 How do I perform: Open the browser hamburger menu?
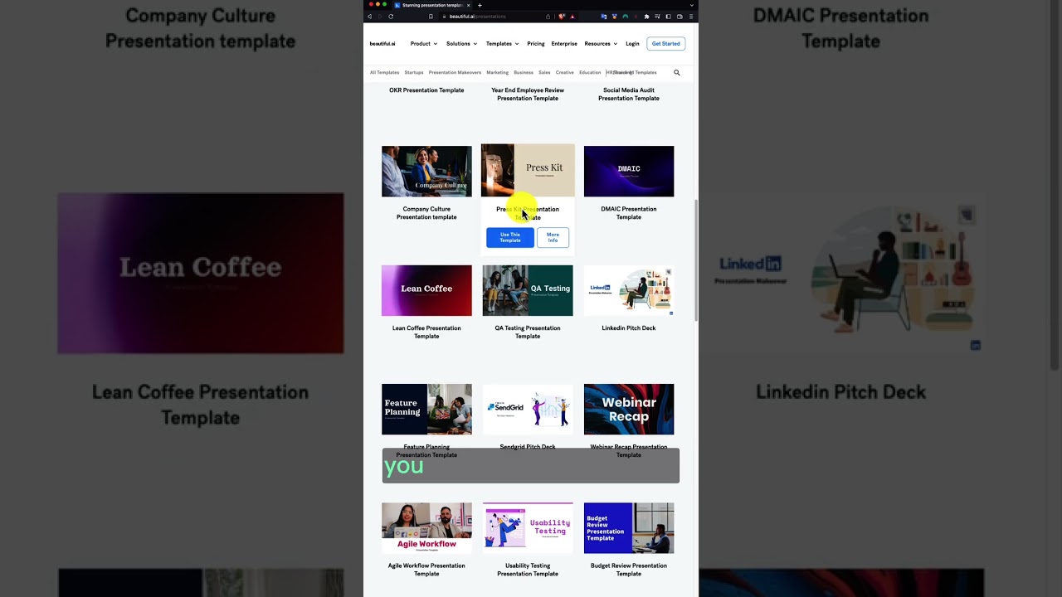pyautogui.click(x=691, y=17)
